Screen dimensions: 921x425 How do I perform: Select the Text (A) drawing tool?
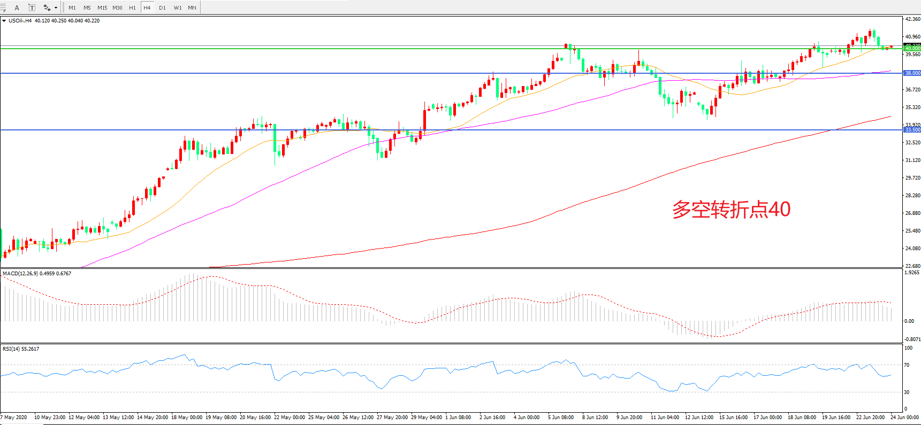tap(17, 7)
